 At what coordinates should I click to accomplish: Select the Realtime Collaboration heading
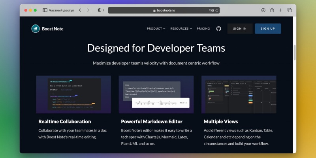pyautogui.click(x=65, y=122)
